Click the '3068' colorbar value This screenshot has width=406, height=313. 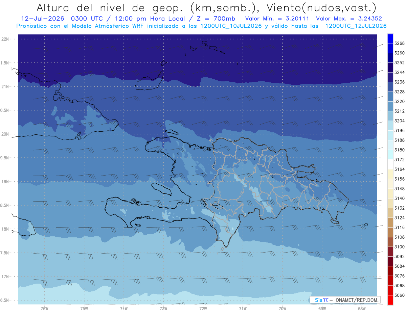[x=400, y=285]
